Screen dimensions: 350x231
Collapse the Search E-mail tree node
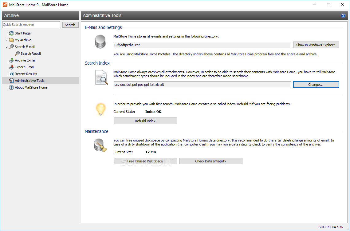tap(6, 47)
